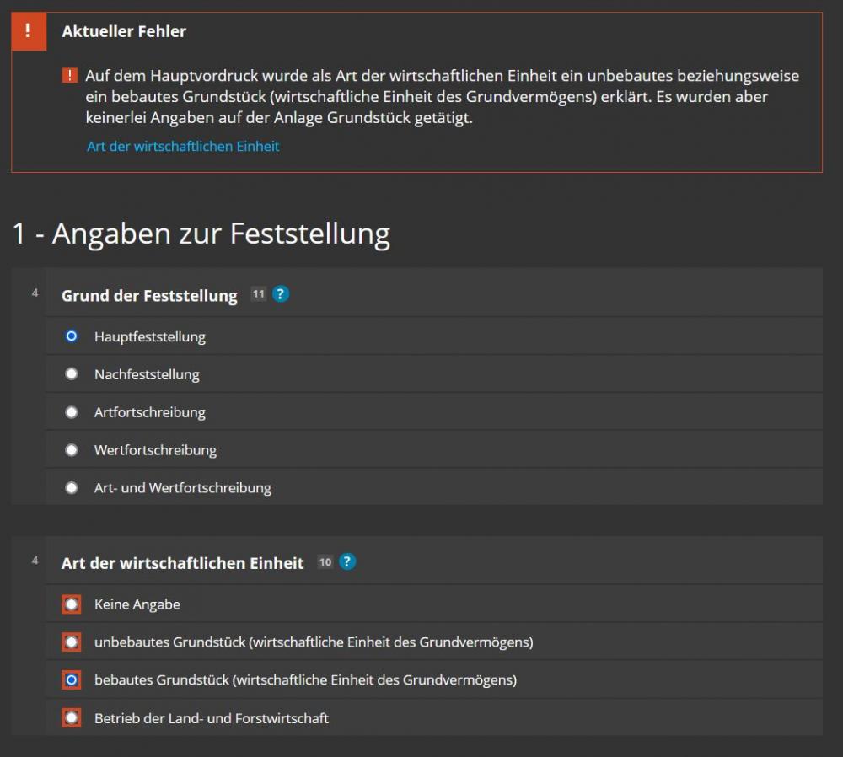Pick Betrieb der Land- und Forstwirtschaft
Viewport: 843px width, 757px height.
pyautogui.click(x=72, y=718)
